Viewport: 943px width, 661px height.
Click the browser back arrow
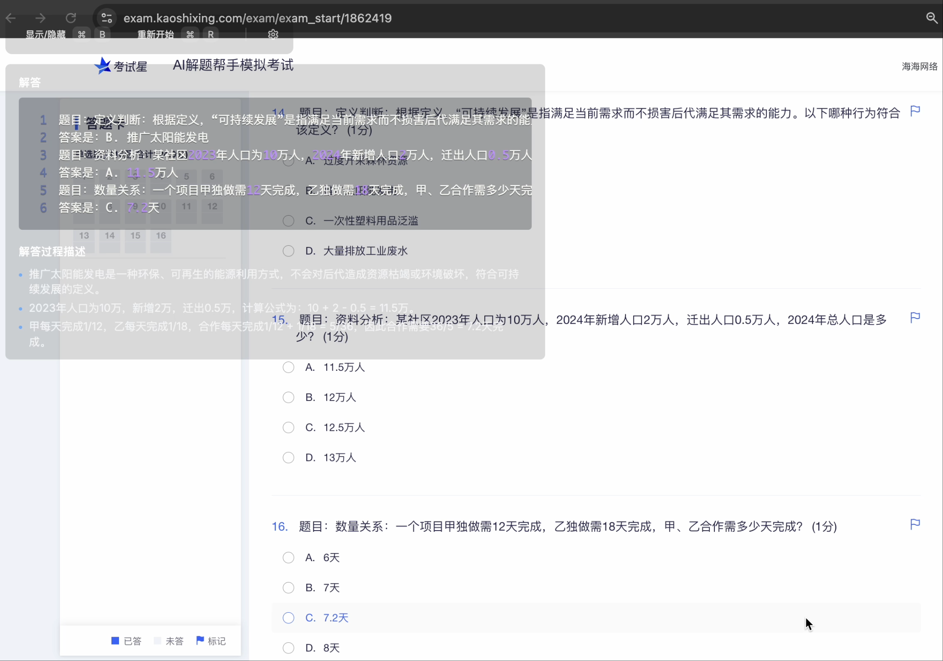pyautogui.click(x=11, y=18)
